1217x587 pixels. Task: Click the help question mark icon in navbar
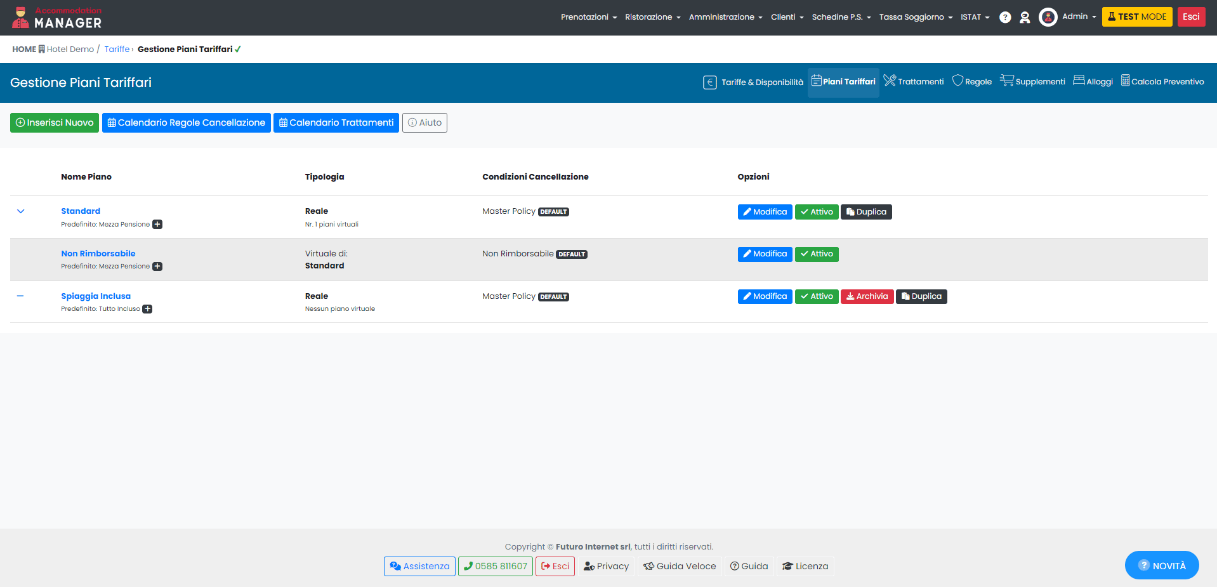point(1005,17)
